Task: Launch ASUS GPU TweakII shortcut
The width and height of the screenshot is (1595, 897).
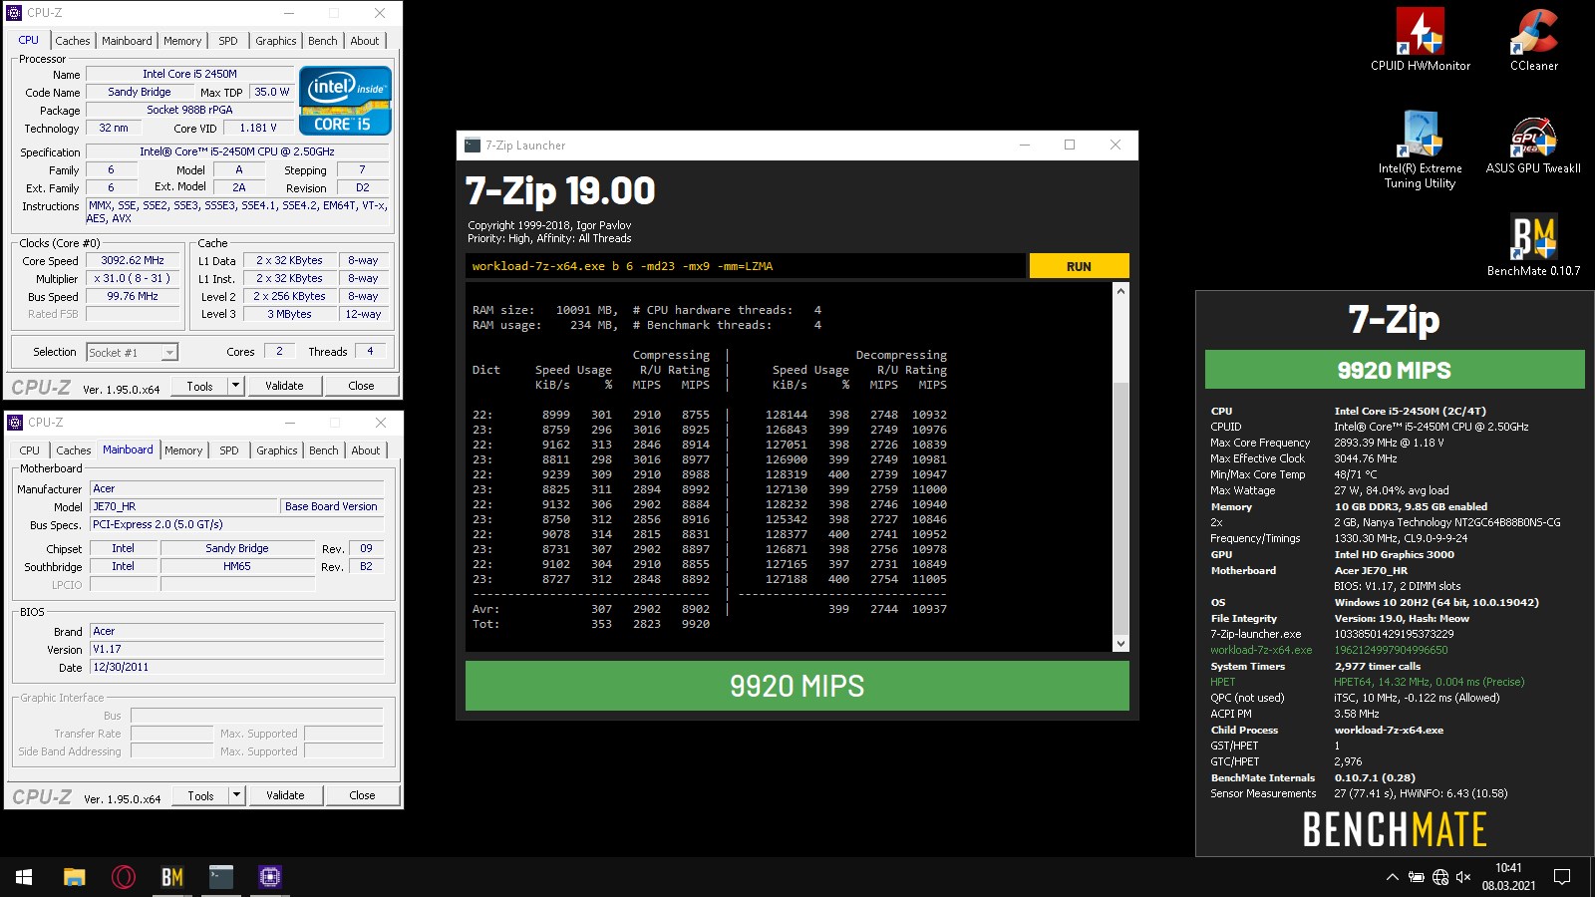Action: tap(1533, 146)
